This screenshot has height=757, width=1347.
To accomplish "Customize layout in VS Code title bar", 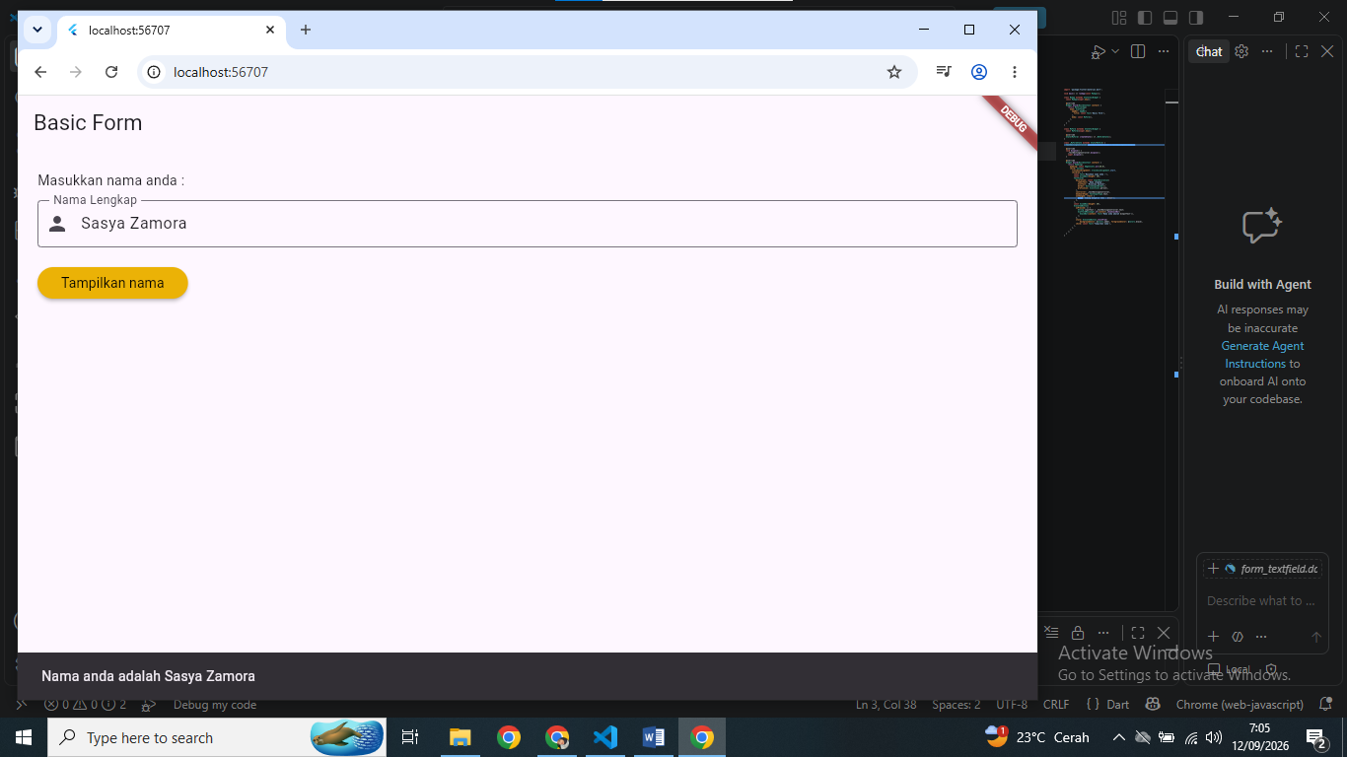I will pyautogui.click(x=1119, y=17).
